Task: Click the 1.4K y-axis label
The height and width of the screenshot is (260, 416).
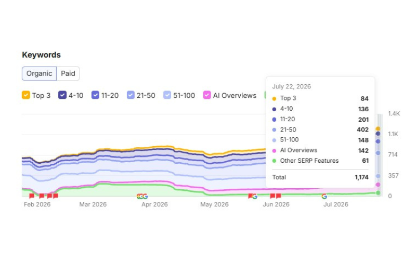Action: tap(394, 114)
